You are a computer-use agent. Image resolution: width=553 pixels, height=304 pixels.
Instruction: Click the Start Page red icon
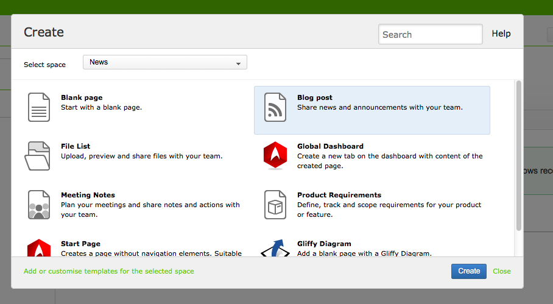39,249
